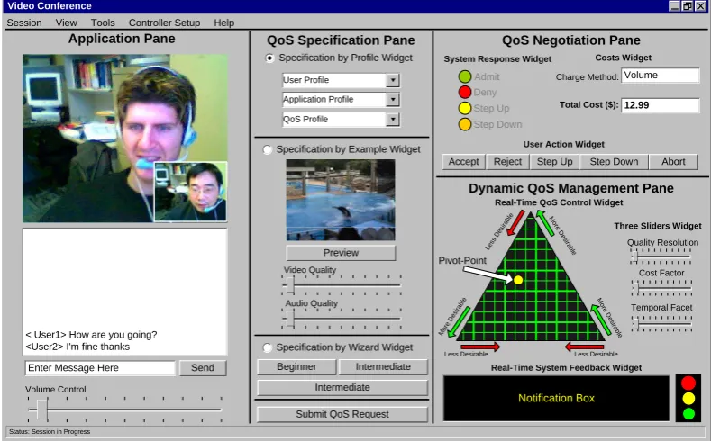Click the Video Quality slider handle
Screen dimensions: 711x441
point(291,285)
